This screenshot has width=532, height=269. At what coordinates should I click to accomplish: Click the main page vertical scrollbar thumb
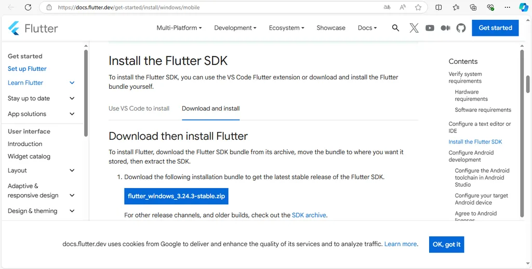coord(528,84)
